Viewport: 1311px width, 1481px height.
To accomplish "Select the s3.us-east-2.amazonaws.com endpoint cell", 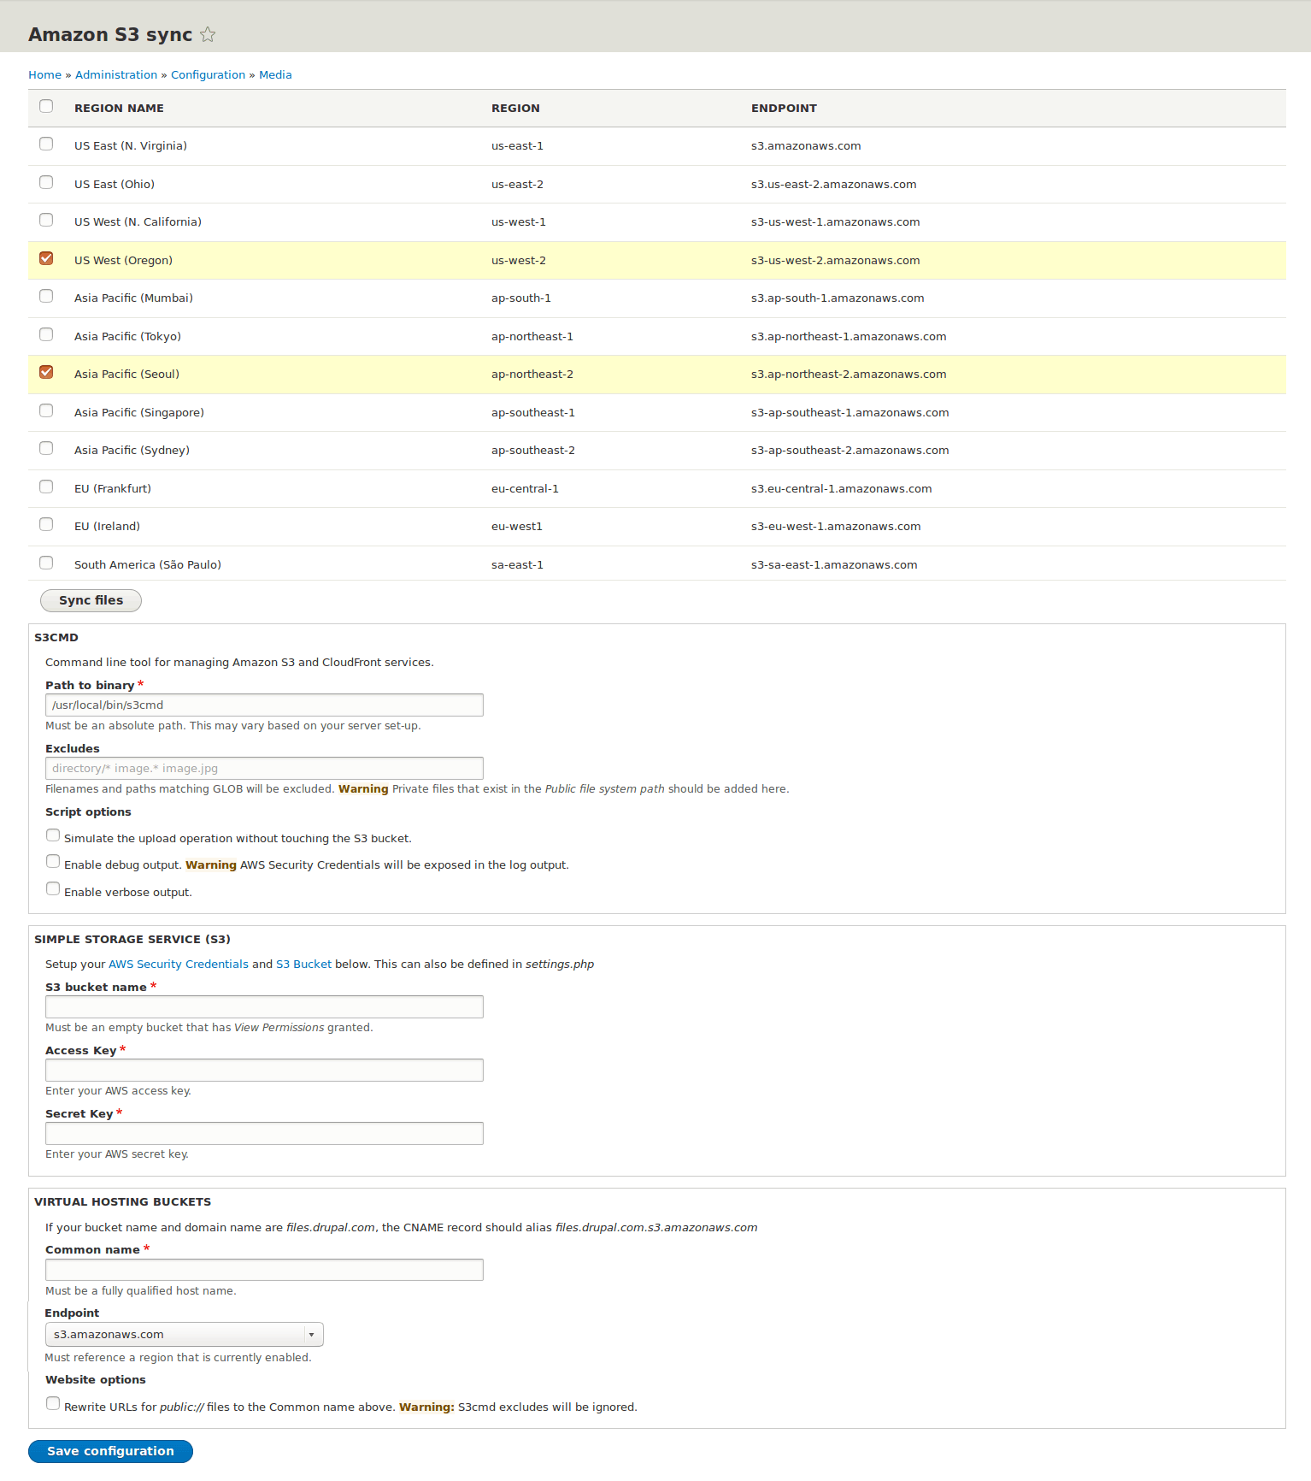I will point(834,185).
